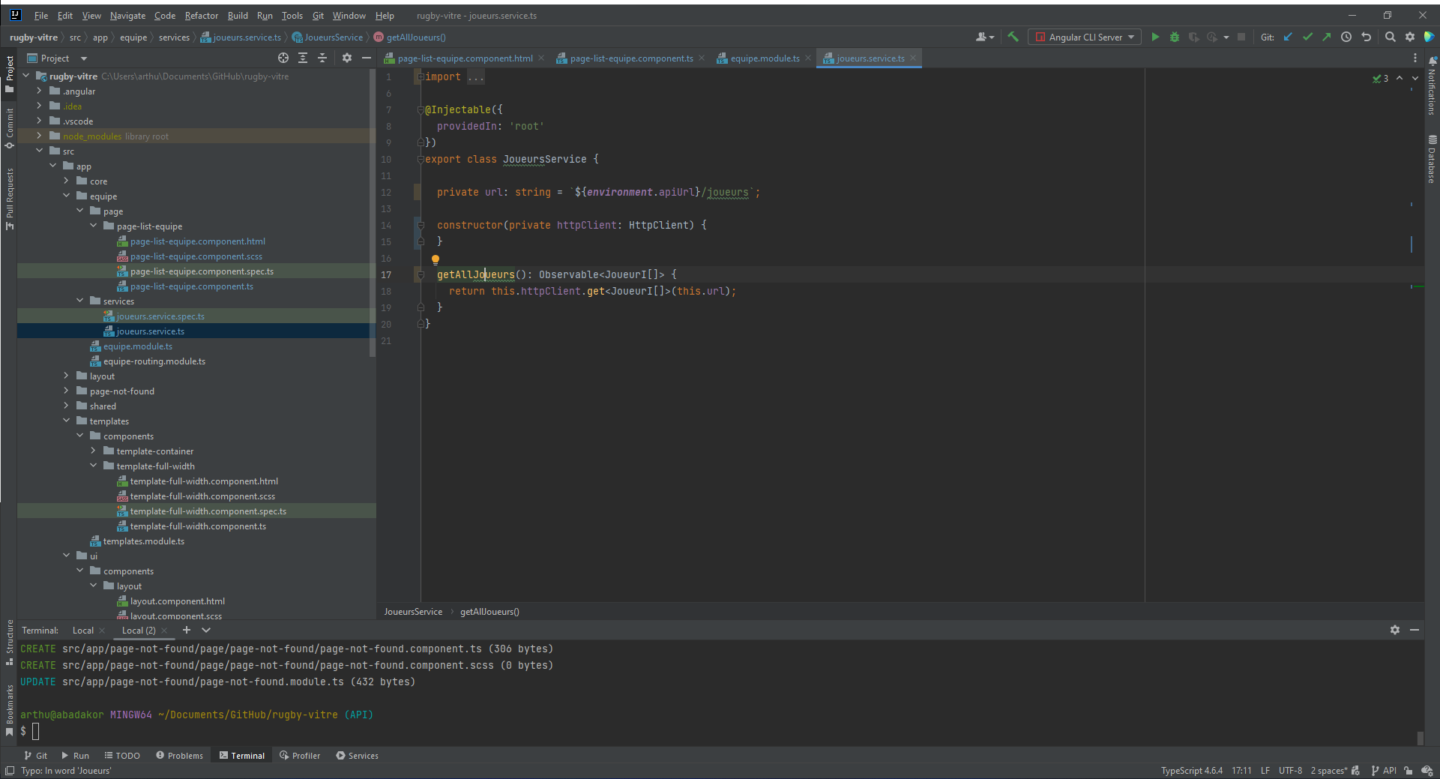
Task: Open the user account icon menu
Action: 984,37
